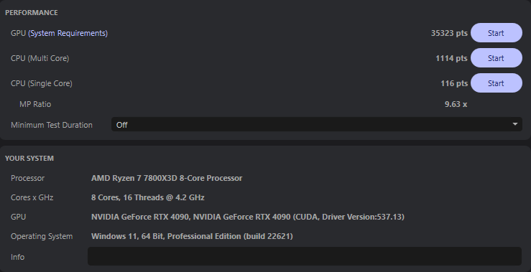Click the CPU (Multi Core) label
The image size is (531, 272).
click(x=40, y=58)
